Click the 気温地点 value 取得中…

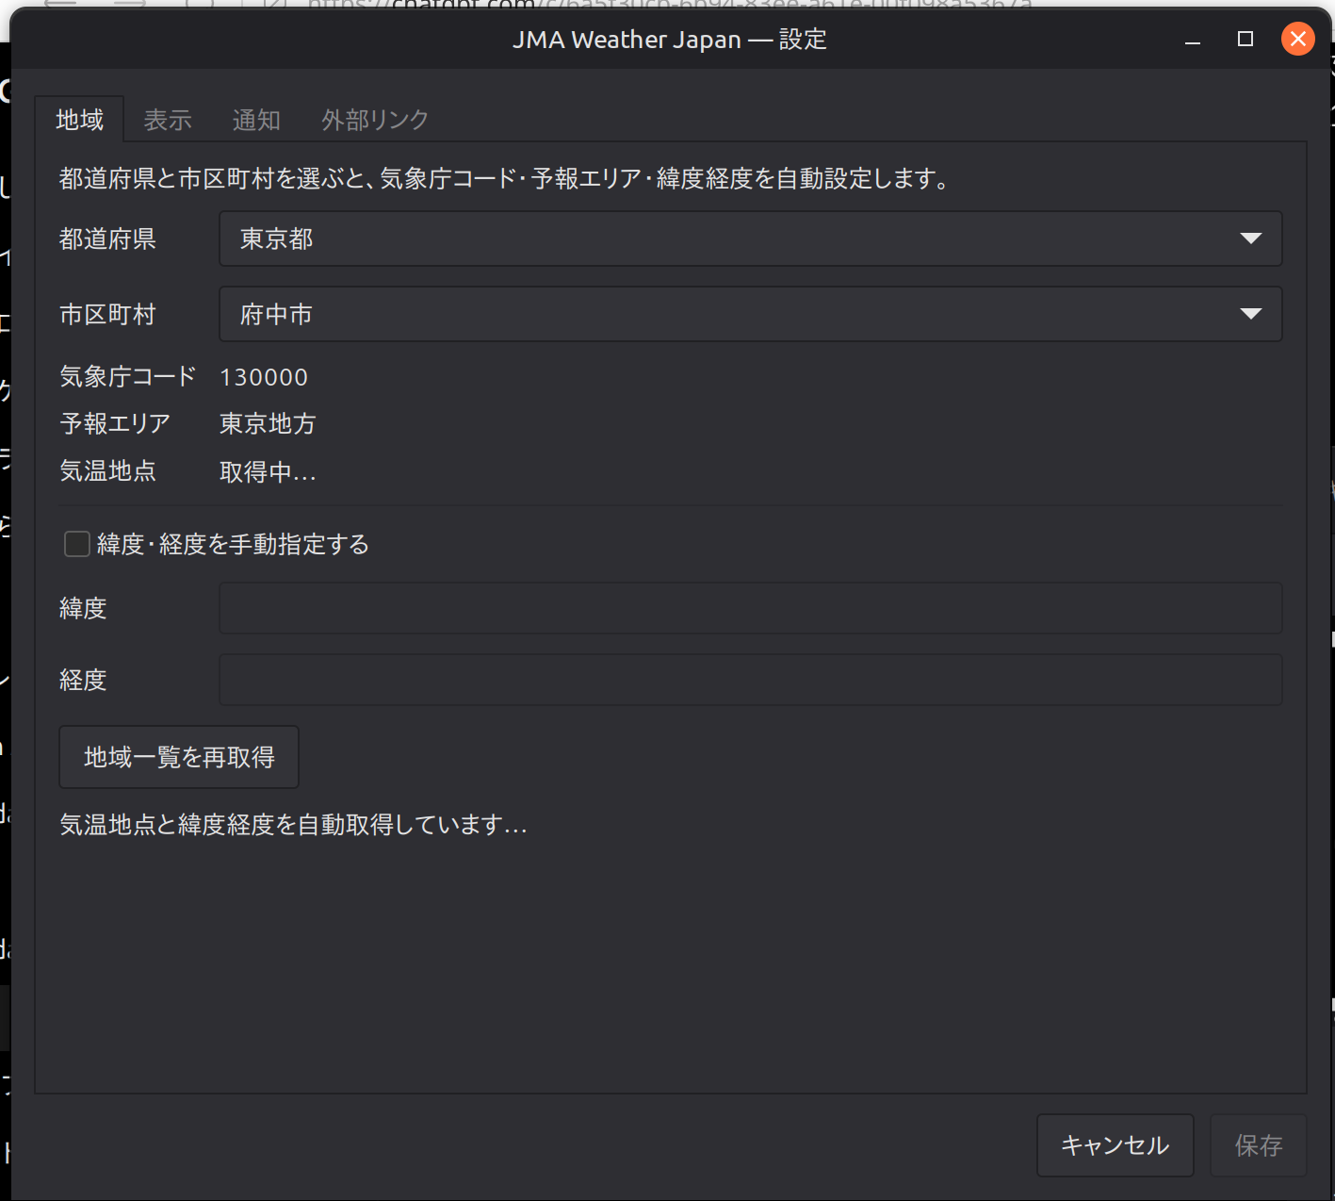click(268, 471)
